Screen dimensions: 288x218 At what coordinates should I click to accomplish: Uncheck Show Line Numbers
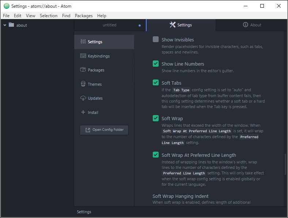(156, 64)
